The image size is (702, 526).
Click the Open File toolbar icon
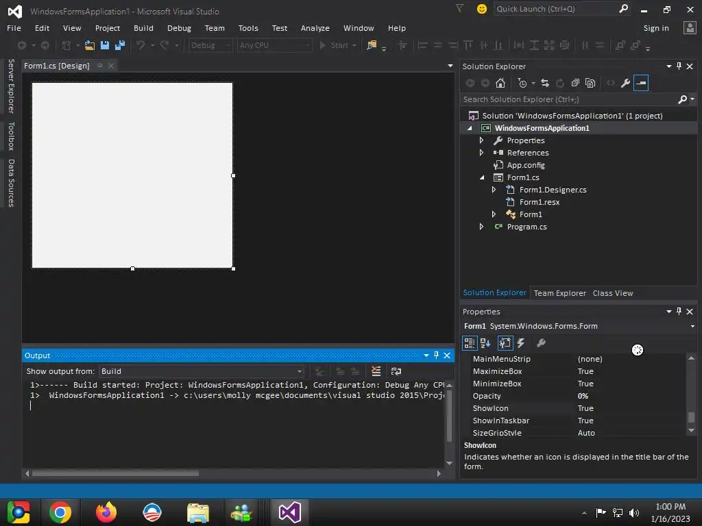tap(90, 45)
